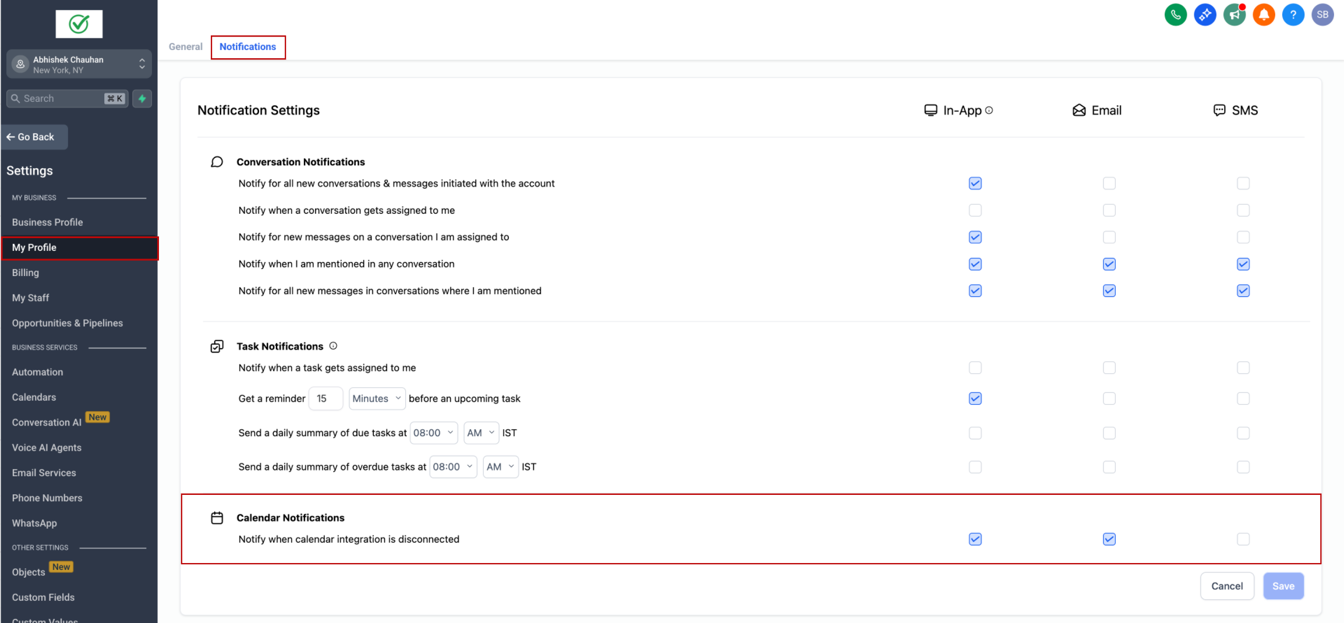Click the Save button
Viewport: 1344px width, 623px height.
point(1283,586)
